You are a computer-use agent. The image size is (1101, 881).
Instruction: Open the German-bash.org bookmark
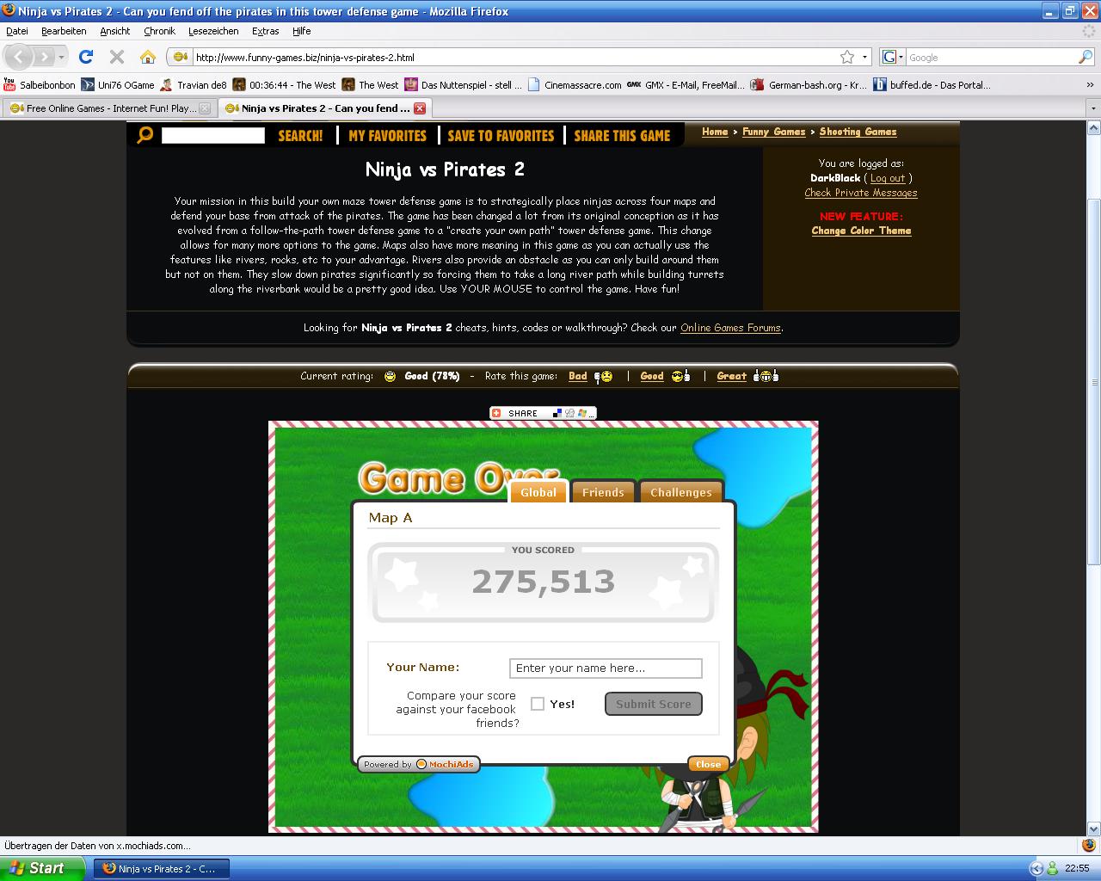pyautogui.click(x=809, y=85)
